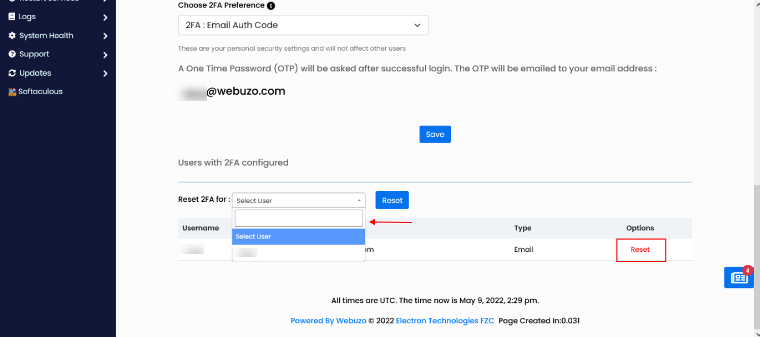Click the red Reset link in Options
Screen dimensions: 760x337
click(x=640, y=250)
